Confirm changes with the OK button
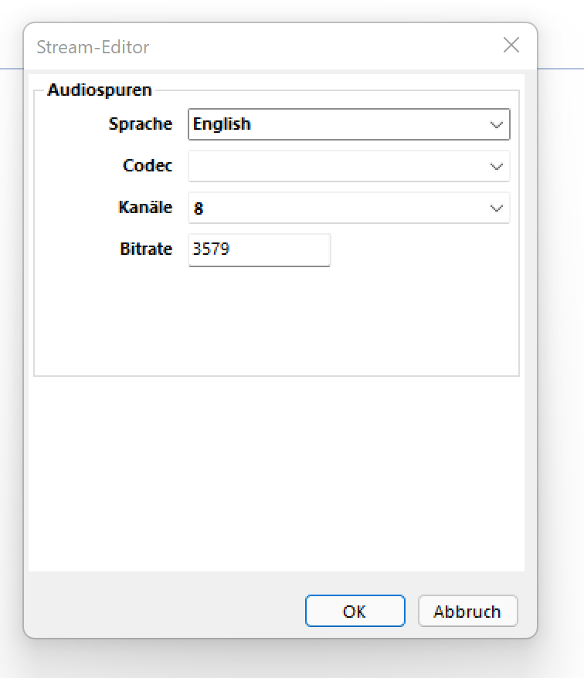584x678 pixels. click(x=355, y=611)
